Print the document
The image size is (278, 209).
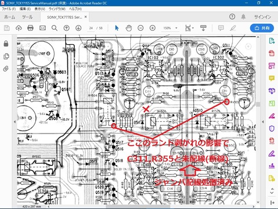click(30, 28)
